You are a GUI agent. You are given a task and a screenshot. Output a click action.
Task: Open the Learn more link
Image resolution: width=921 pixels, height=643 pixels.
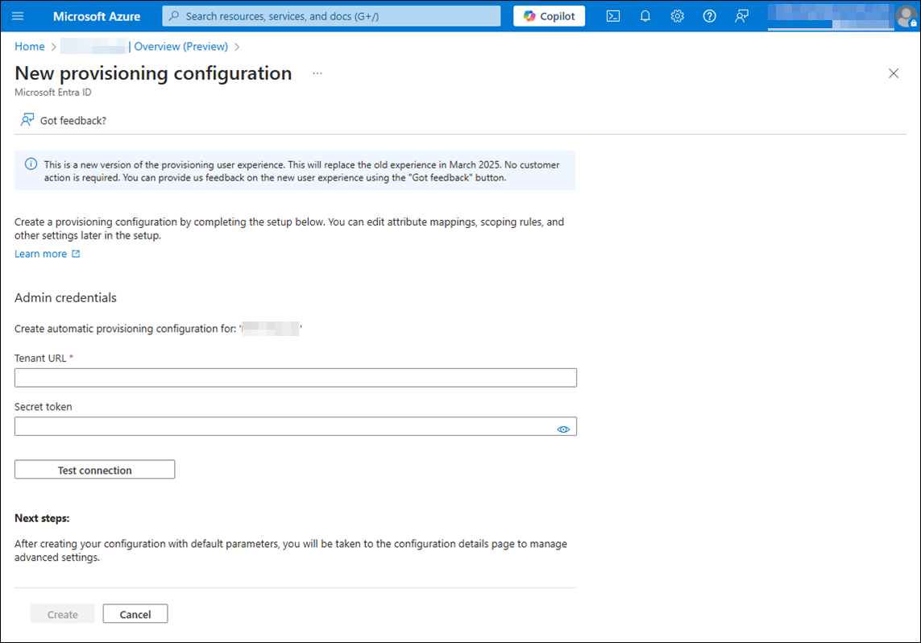pyautogui.click(x=41, y=253)
